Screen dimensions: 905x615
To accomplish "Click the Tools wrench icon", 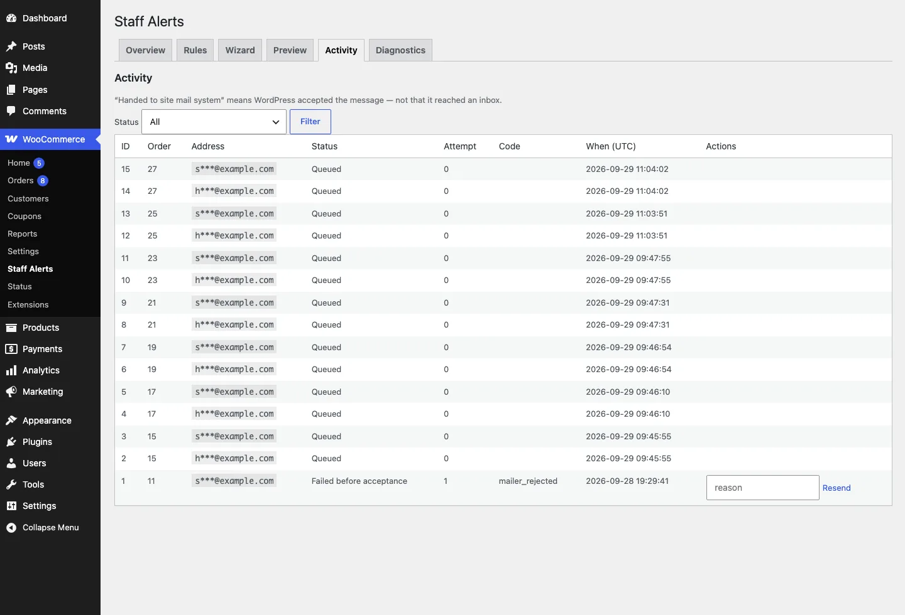I will [x=11, y=484].
